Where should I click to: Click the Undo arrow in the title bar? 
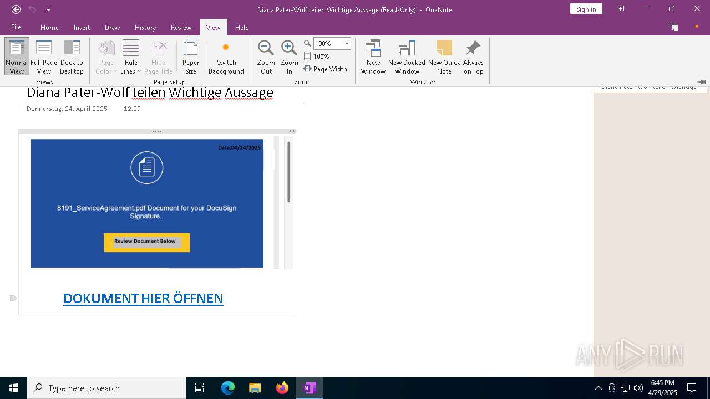tap(32, 9)
